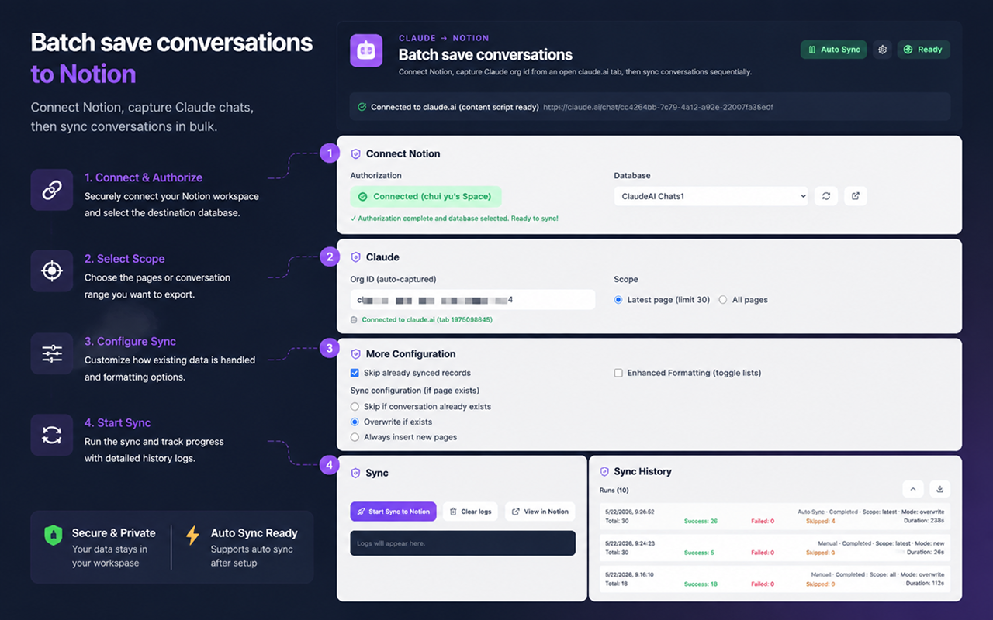Open the ClaudeAI Chats1 database dropdown
This screenshot has width=993, height=620.
coord(711,196)
